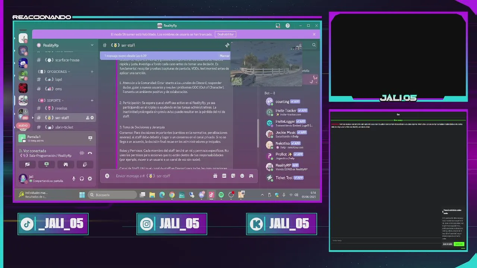Viewport: 477px width, 268px height.
Task: Toggle the camera button in voice panel
Action: 27,164
